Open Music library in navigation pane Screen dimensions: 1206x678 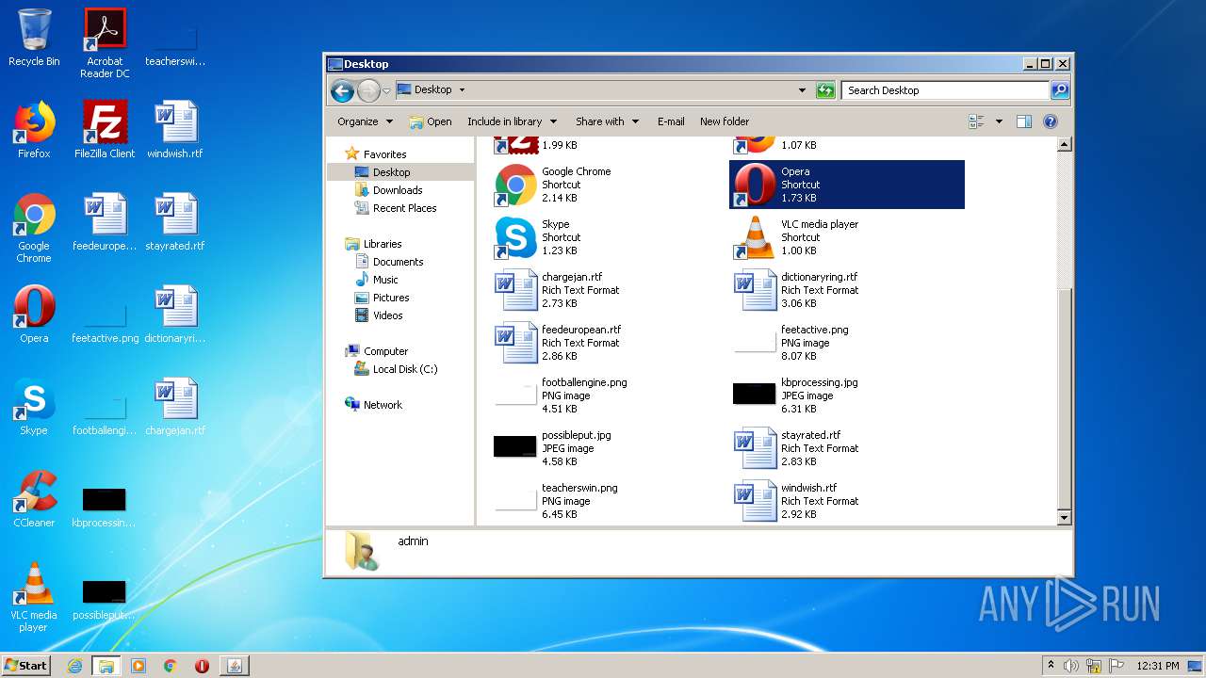[377, 280]
